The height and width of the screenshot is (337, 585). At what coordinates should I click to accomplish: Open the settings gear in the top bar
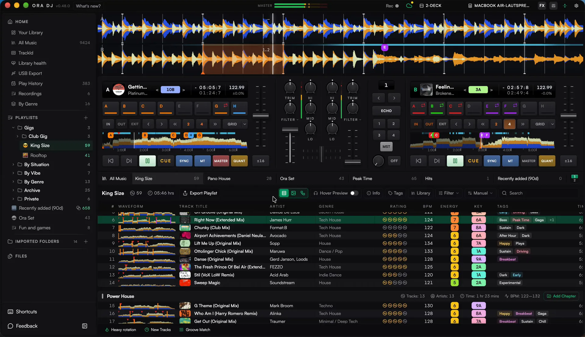click(x=576, y=6)
